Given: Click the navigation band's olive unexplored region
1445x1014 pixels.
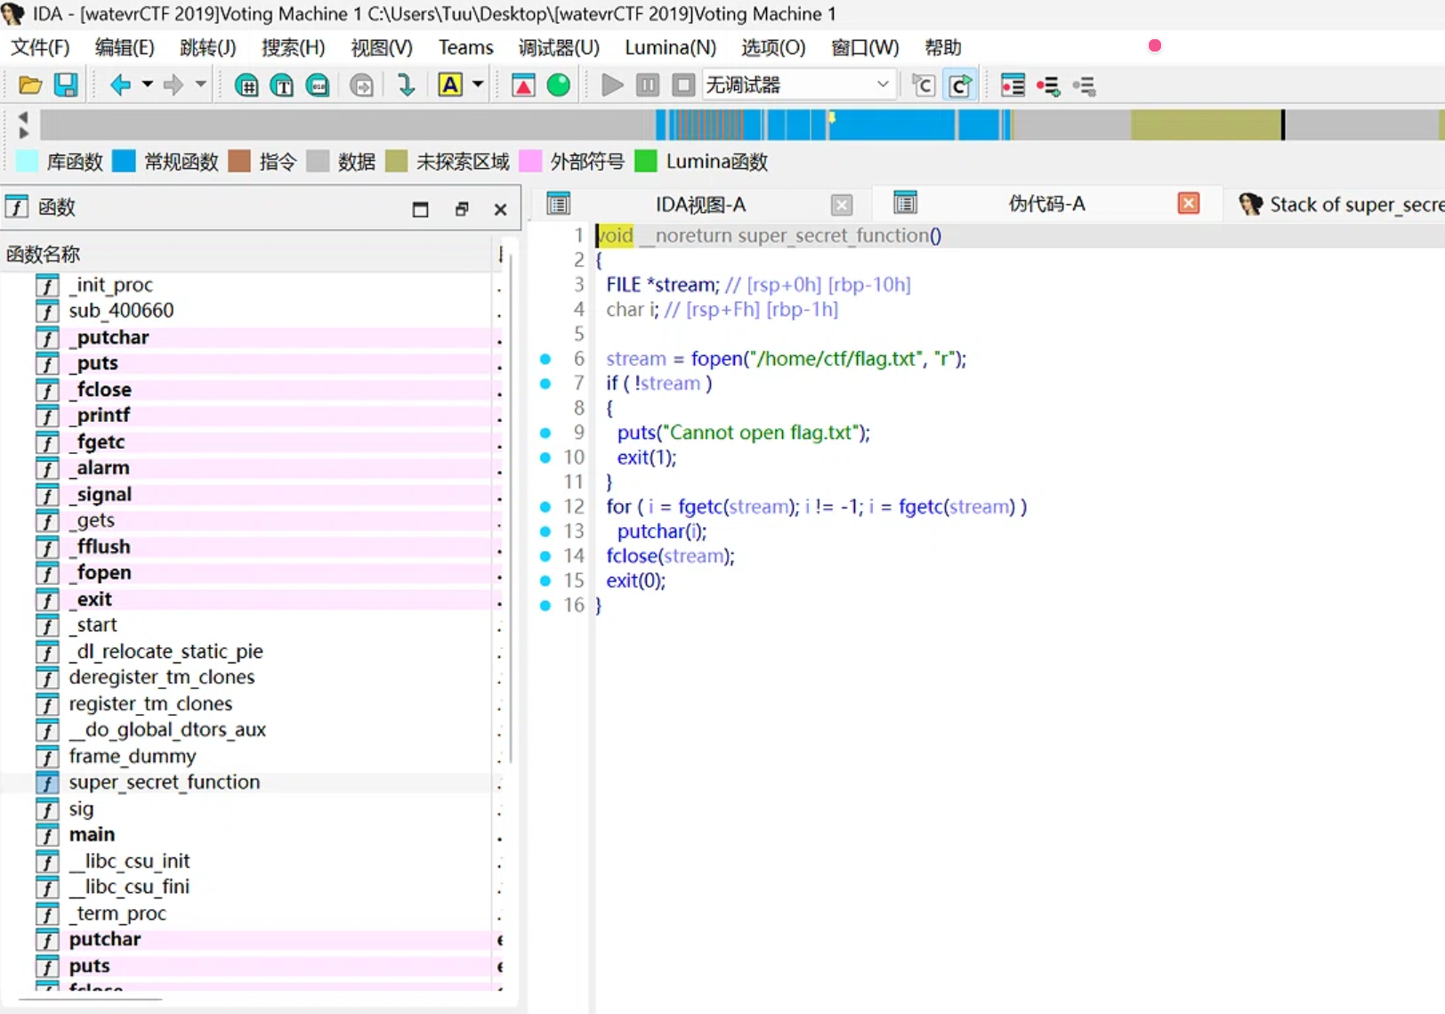Looking at the screenshot, I should pyautogui.click(x=1206, y=125).
